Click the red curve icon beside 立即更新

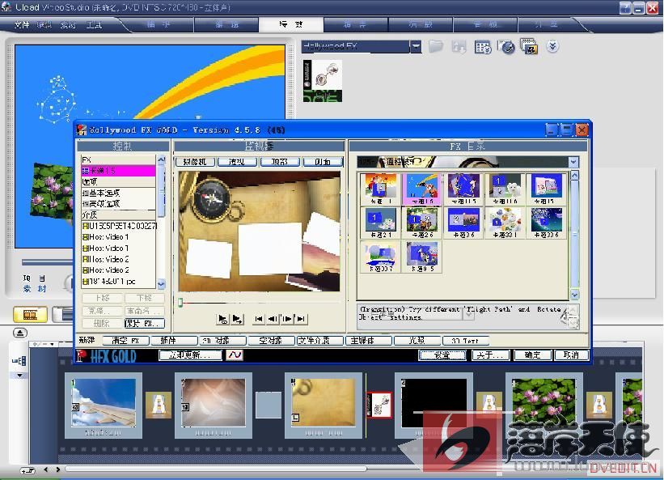235,355
